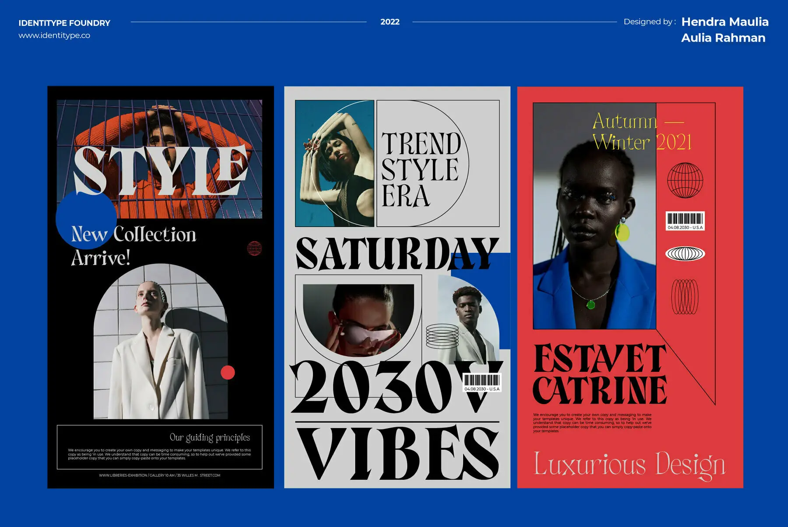Viewport: 788px width, 527px height.
Task: Click the barcode on the red poster
Action: 685,221
